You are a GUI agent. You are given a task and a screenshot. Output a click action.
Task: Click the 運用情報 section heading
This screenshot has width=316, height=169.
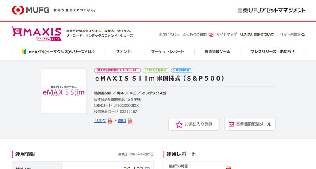(25, 154)
